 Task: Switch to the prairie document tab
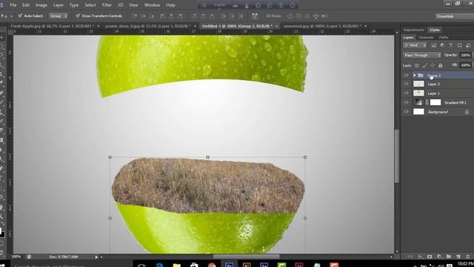coord(147,27)
